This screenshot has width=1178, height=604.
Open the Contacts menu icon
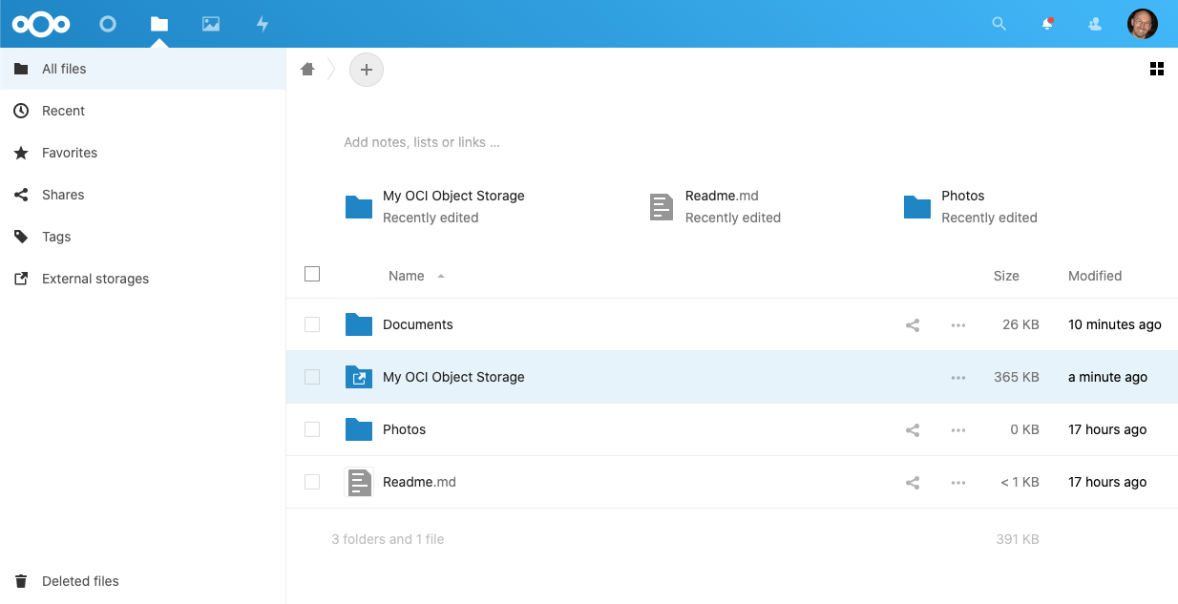[x=1094, y=23]
